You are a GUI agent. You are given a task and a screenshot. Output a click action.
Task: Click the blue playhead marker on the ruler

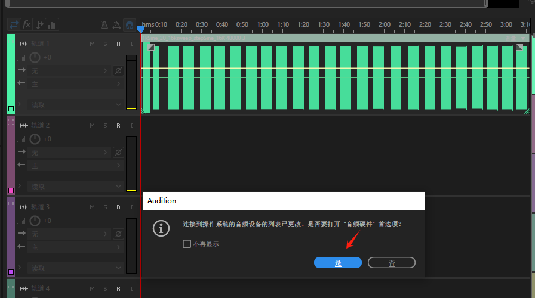140,29
